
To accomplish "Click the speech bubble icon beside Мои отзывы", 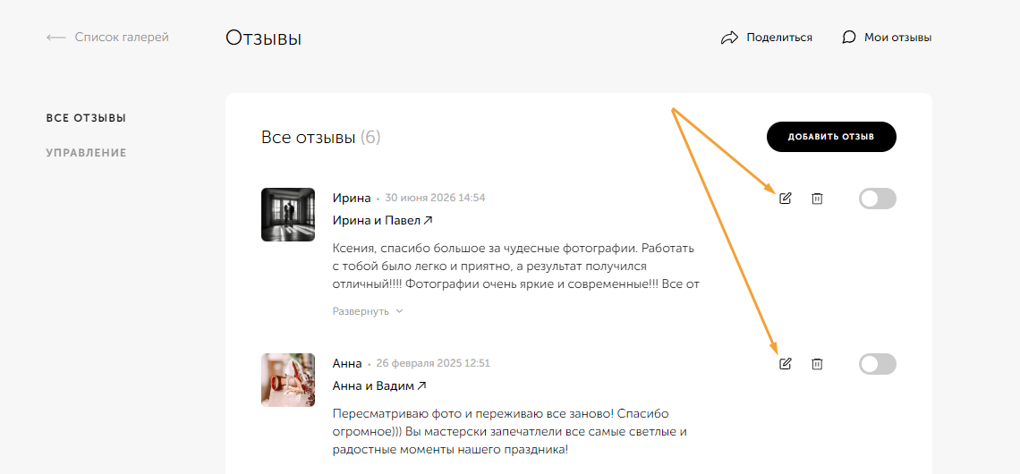I will 848,37.
